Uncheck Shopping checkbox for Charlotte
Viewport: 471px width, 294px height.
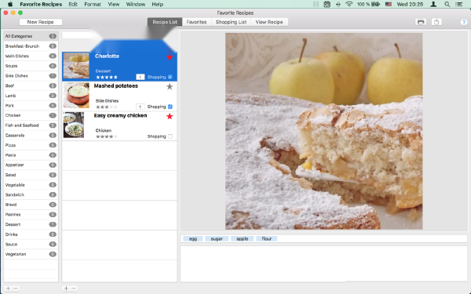pyautogui.click(x=170, y=77)
